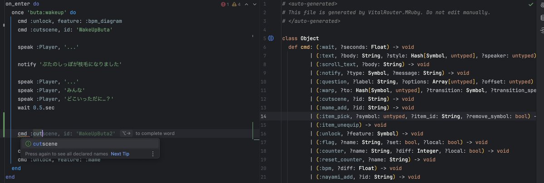Click the cutscene id 'WakeUpButa' string
544x183 pixels.
tap(94, 30)
